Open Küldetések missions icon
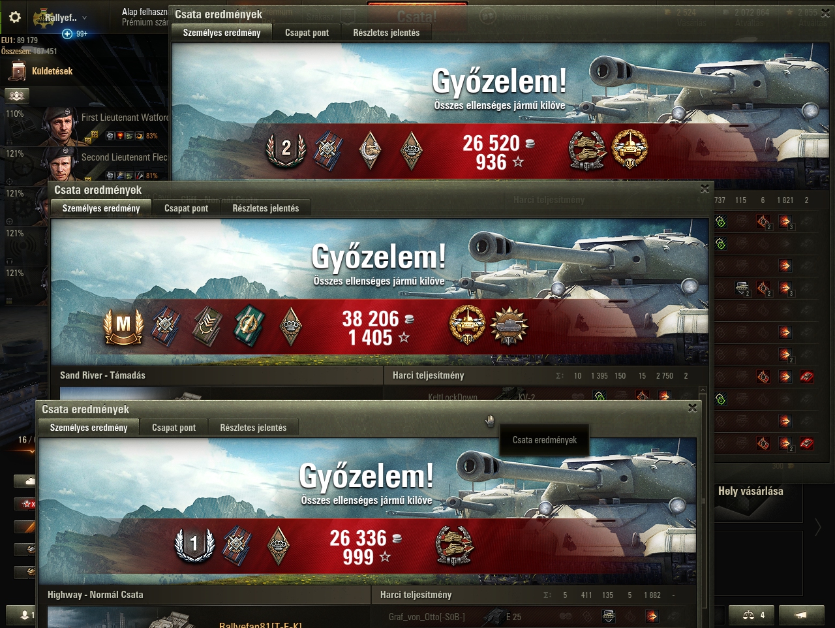The width and height of the screenshot is (835, 628). pyautogui.click(x=19, y=71)
